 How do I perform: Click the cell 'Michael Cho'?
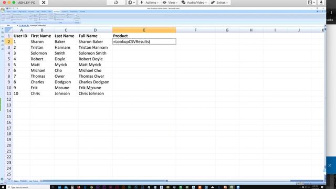[x=95, y=70]
